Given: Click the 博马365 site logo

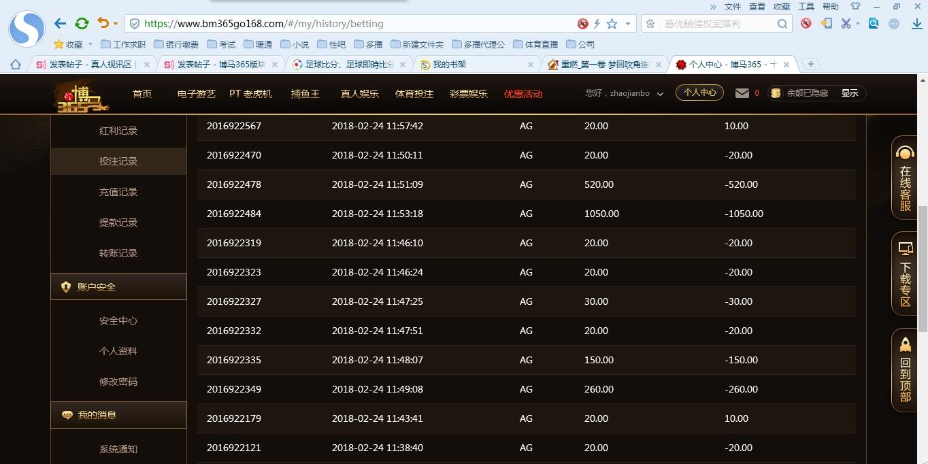Looking at the screenshot, I should 82,95.
